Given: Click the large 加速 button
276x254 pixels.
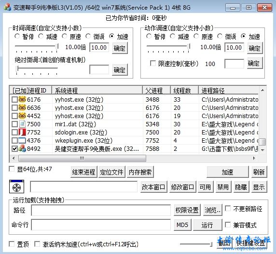Looking at the screenshot, I should click(x=228, y=172).
